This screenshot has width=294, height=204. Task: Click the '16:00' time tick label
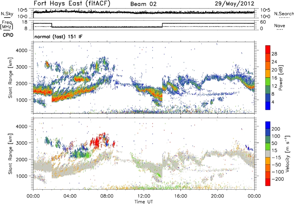click(180, 196)
